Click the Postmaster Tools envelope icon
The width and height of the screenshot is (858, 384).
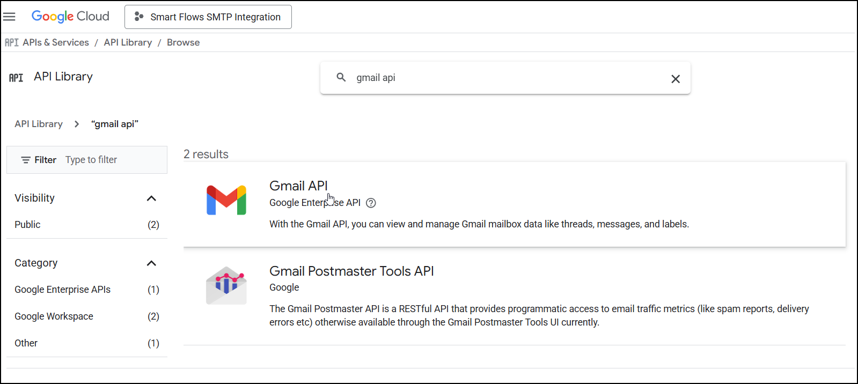tap(226, 285)
